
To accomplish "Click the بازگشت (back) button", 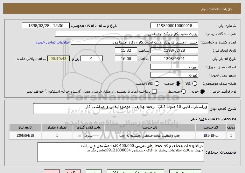I will 73,172.
